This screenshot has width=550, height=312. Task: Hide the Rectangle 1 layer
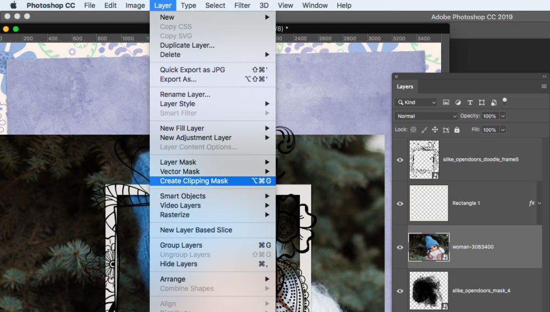click(x=400, y=203)
